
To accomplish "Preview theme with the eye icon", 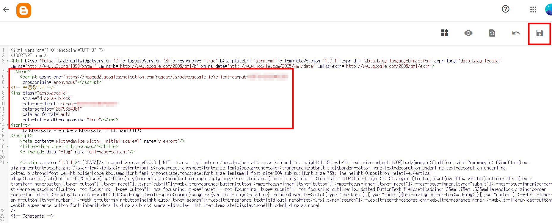I will pos(468,33).
